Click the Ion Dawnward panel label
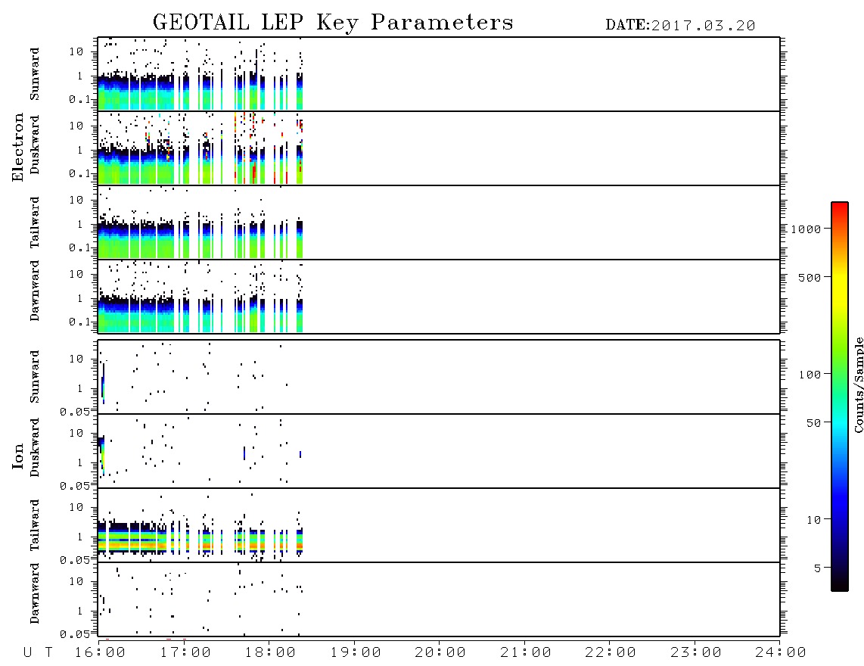 (35, 593)
